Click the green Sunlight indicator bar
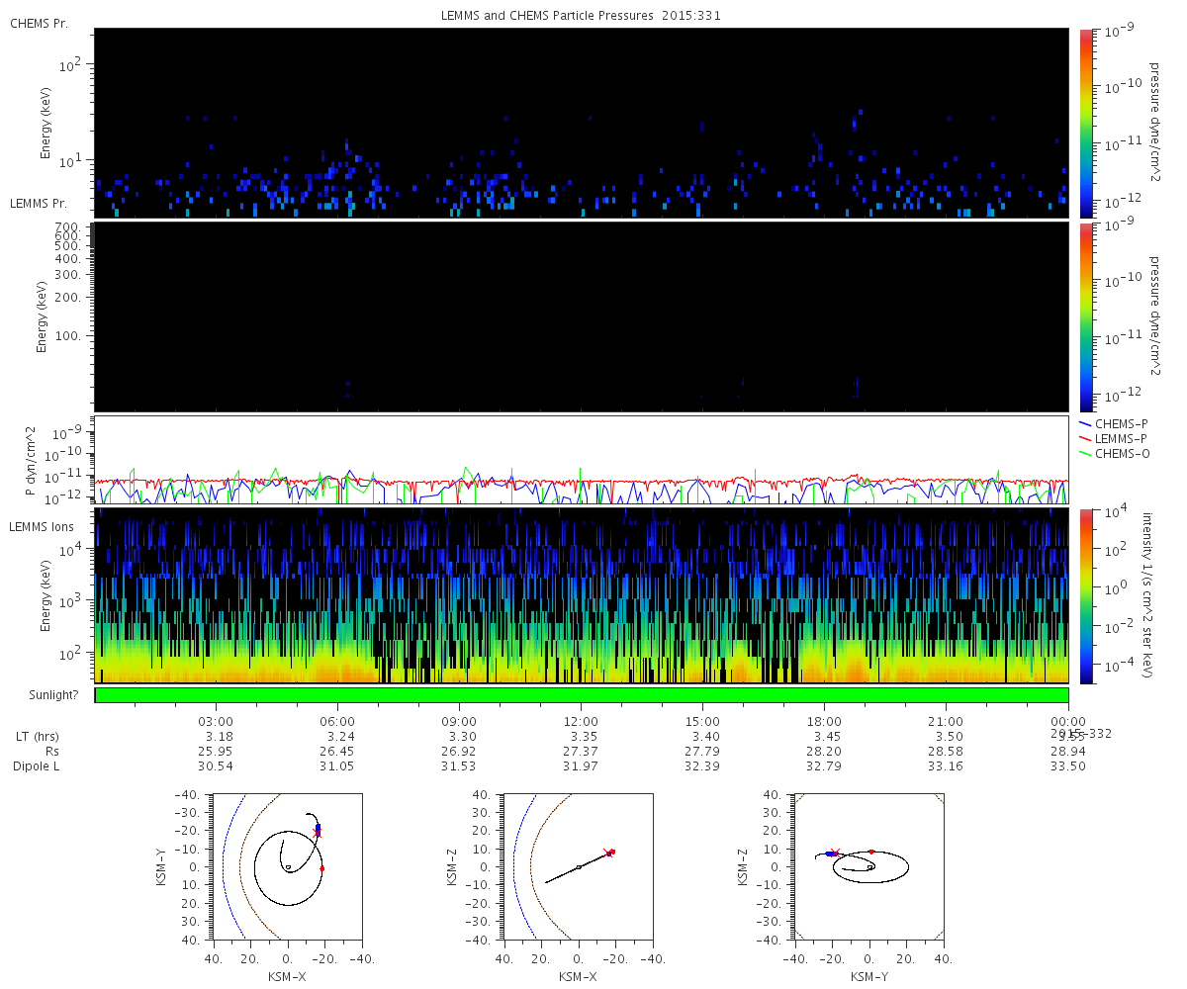The height and width of the screenshot is (989, 1187). click(582, 695)
